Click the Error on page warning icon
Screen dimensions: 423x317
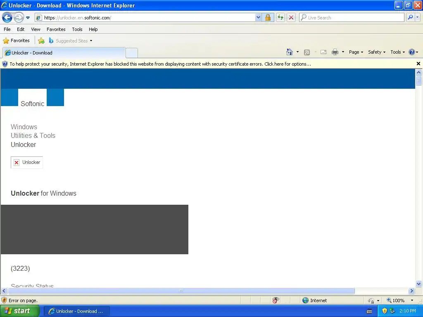[x=4, y=300]
